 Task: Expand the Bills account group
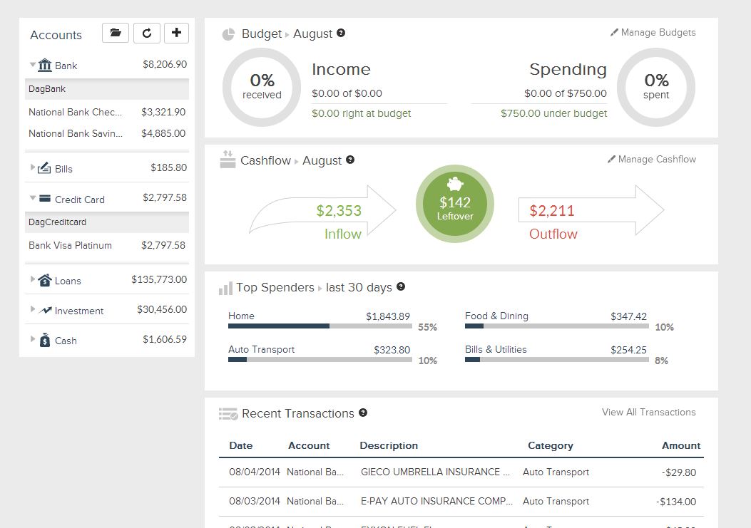coord(33,168)
